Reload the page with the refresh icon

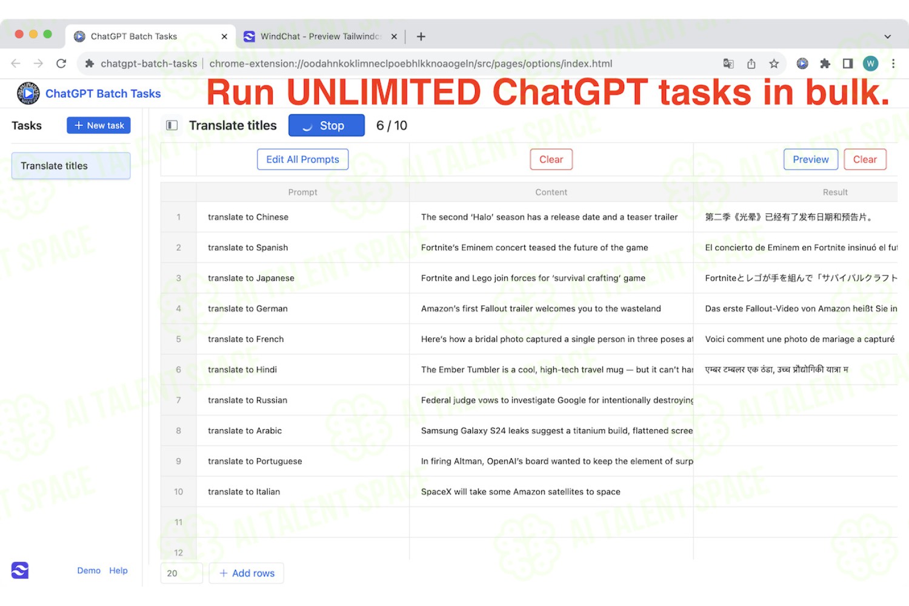(x=61, y=64)
